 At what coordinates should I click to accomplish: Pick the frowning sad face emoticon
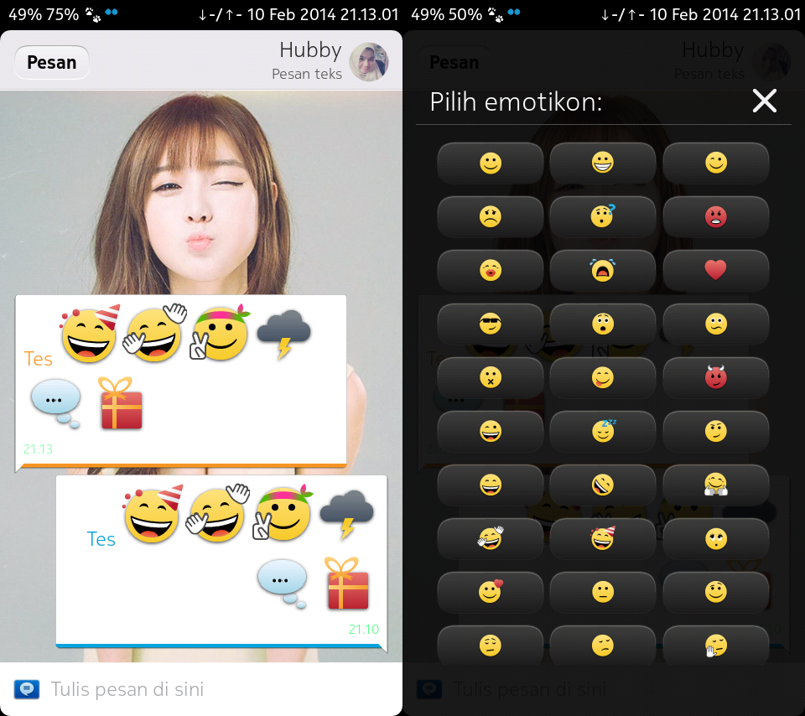coord(490,216)
